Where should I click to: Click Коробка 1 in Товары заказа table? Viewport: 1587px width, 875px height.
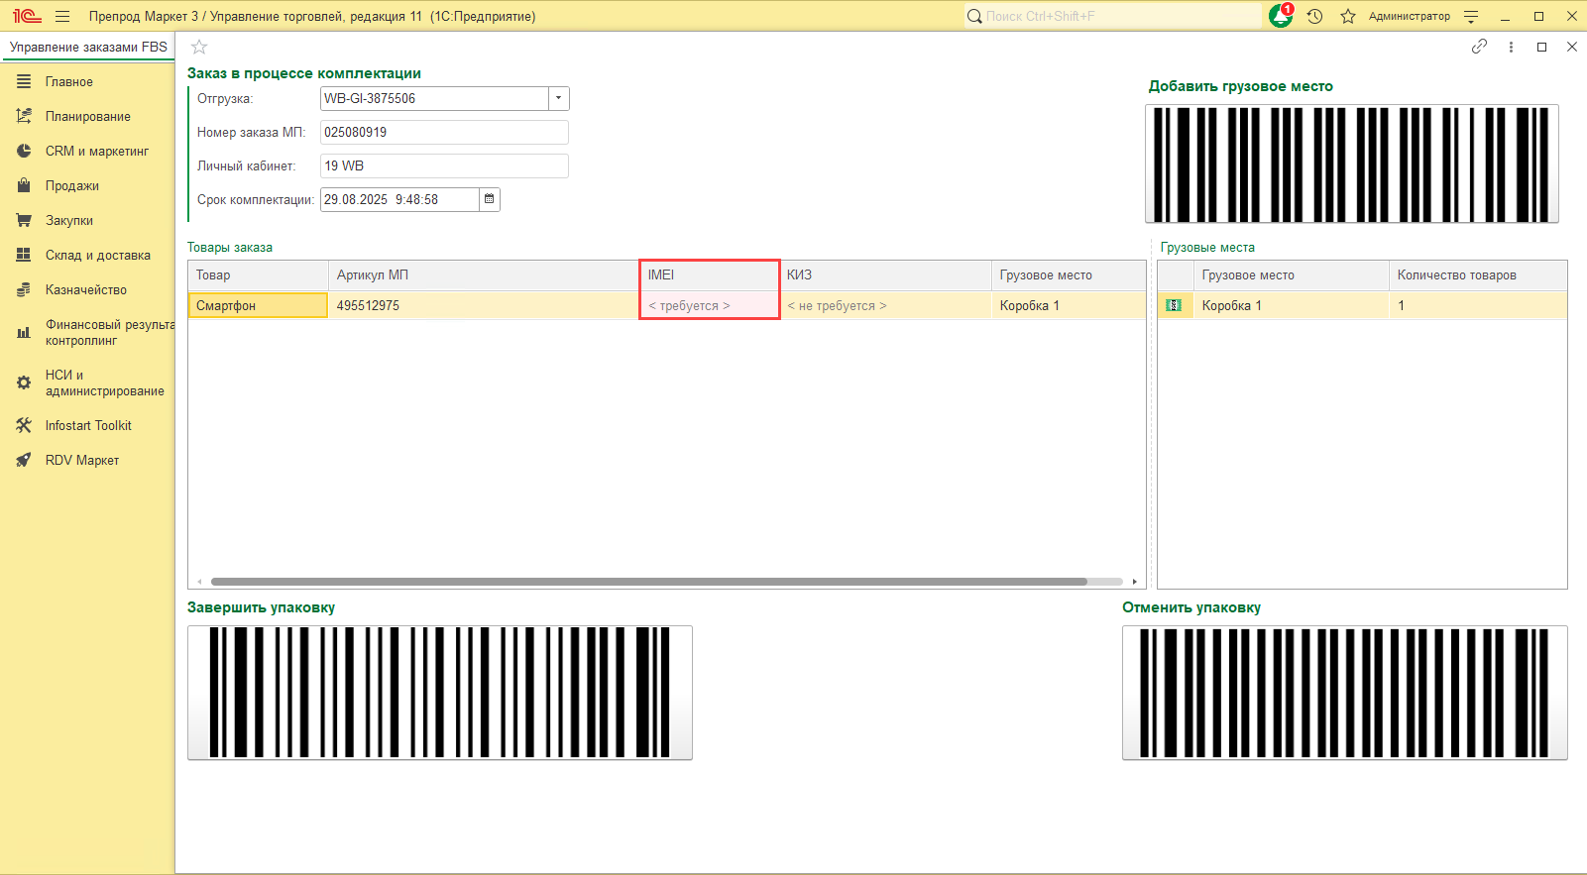[1069, 305]
